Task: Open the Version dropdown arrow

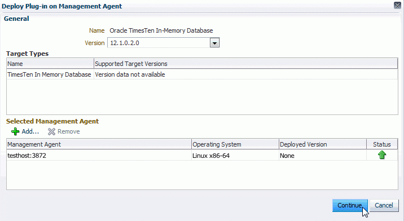Action: [x=214, y=43]
